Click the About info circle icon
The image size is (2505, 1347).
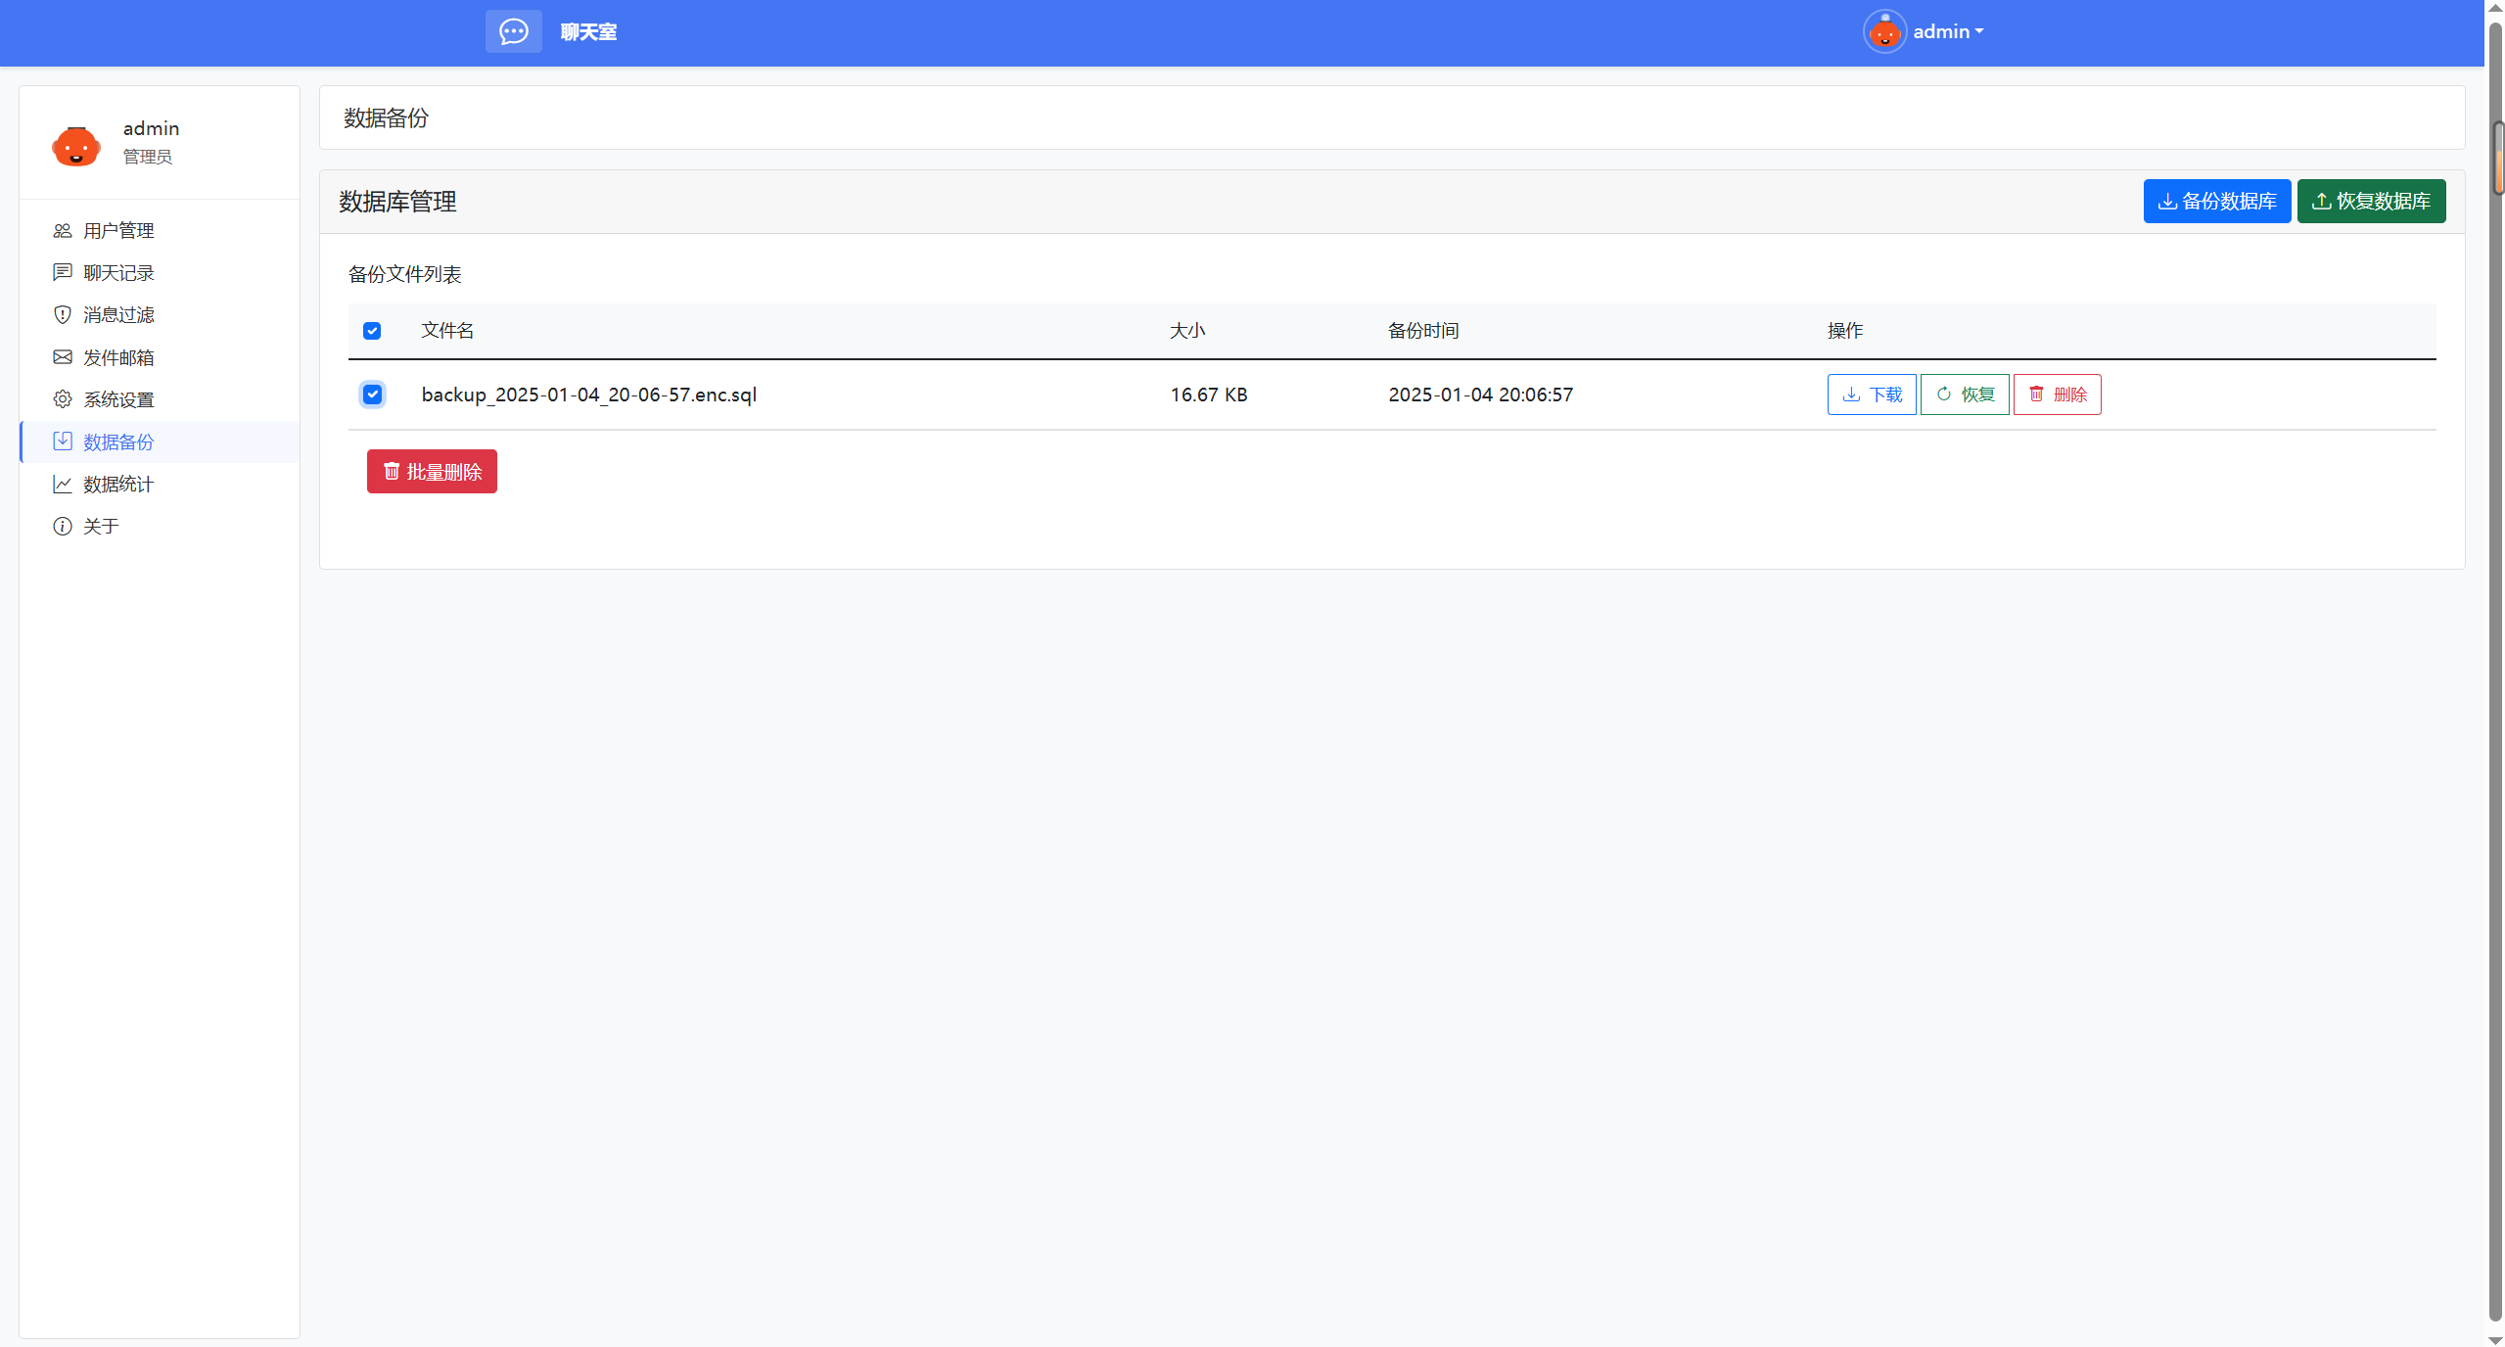[63, 527]
